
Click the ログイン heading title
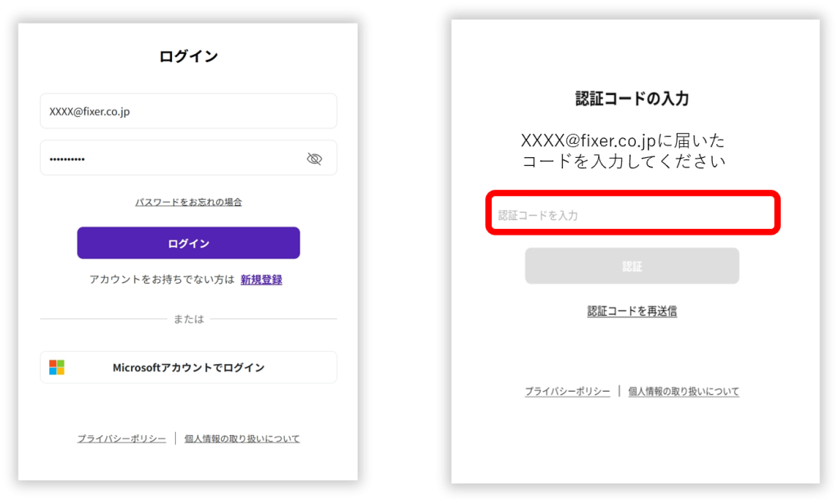[188, 56]
